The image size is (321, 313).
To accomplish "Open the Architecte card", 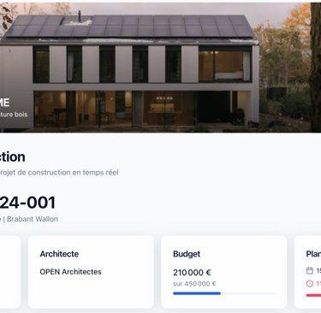I will tap(91, 272).
